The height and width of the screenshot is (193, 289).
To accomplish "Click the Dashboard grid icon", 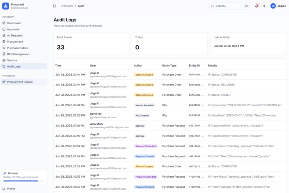I will [4, 23].
